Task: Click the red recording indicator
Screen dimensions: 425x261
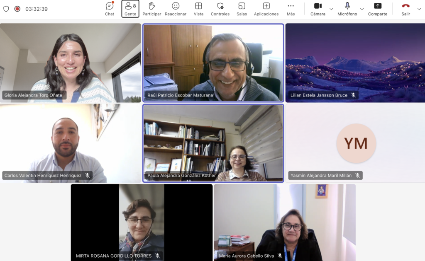Action: (17, 9)
